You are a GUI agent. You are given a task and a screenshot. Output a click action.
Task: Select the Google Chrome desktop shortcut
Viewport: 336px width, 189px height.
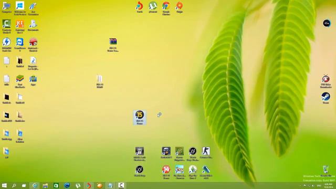point(166,6)
